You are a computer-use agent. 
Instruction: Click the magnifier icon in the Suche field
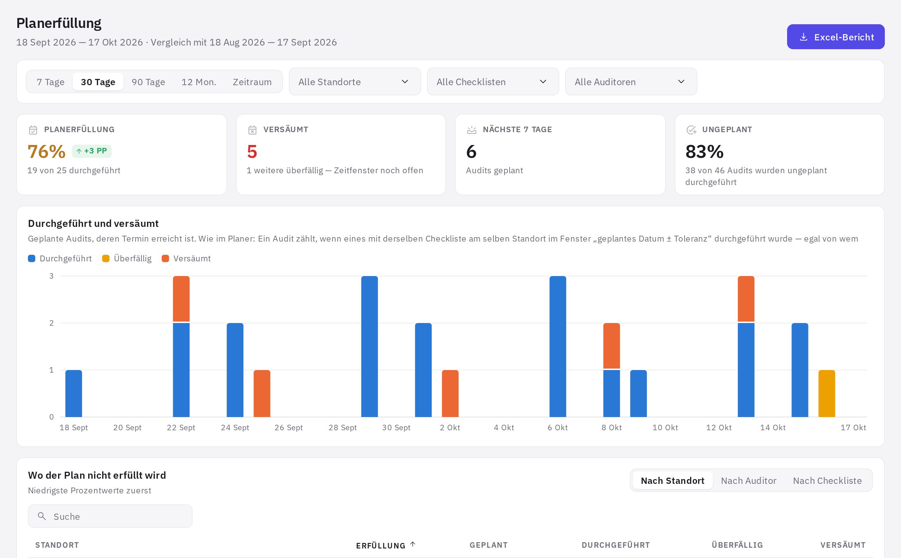coord(42,516)
